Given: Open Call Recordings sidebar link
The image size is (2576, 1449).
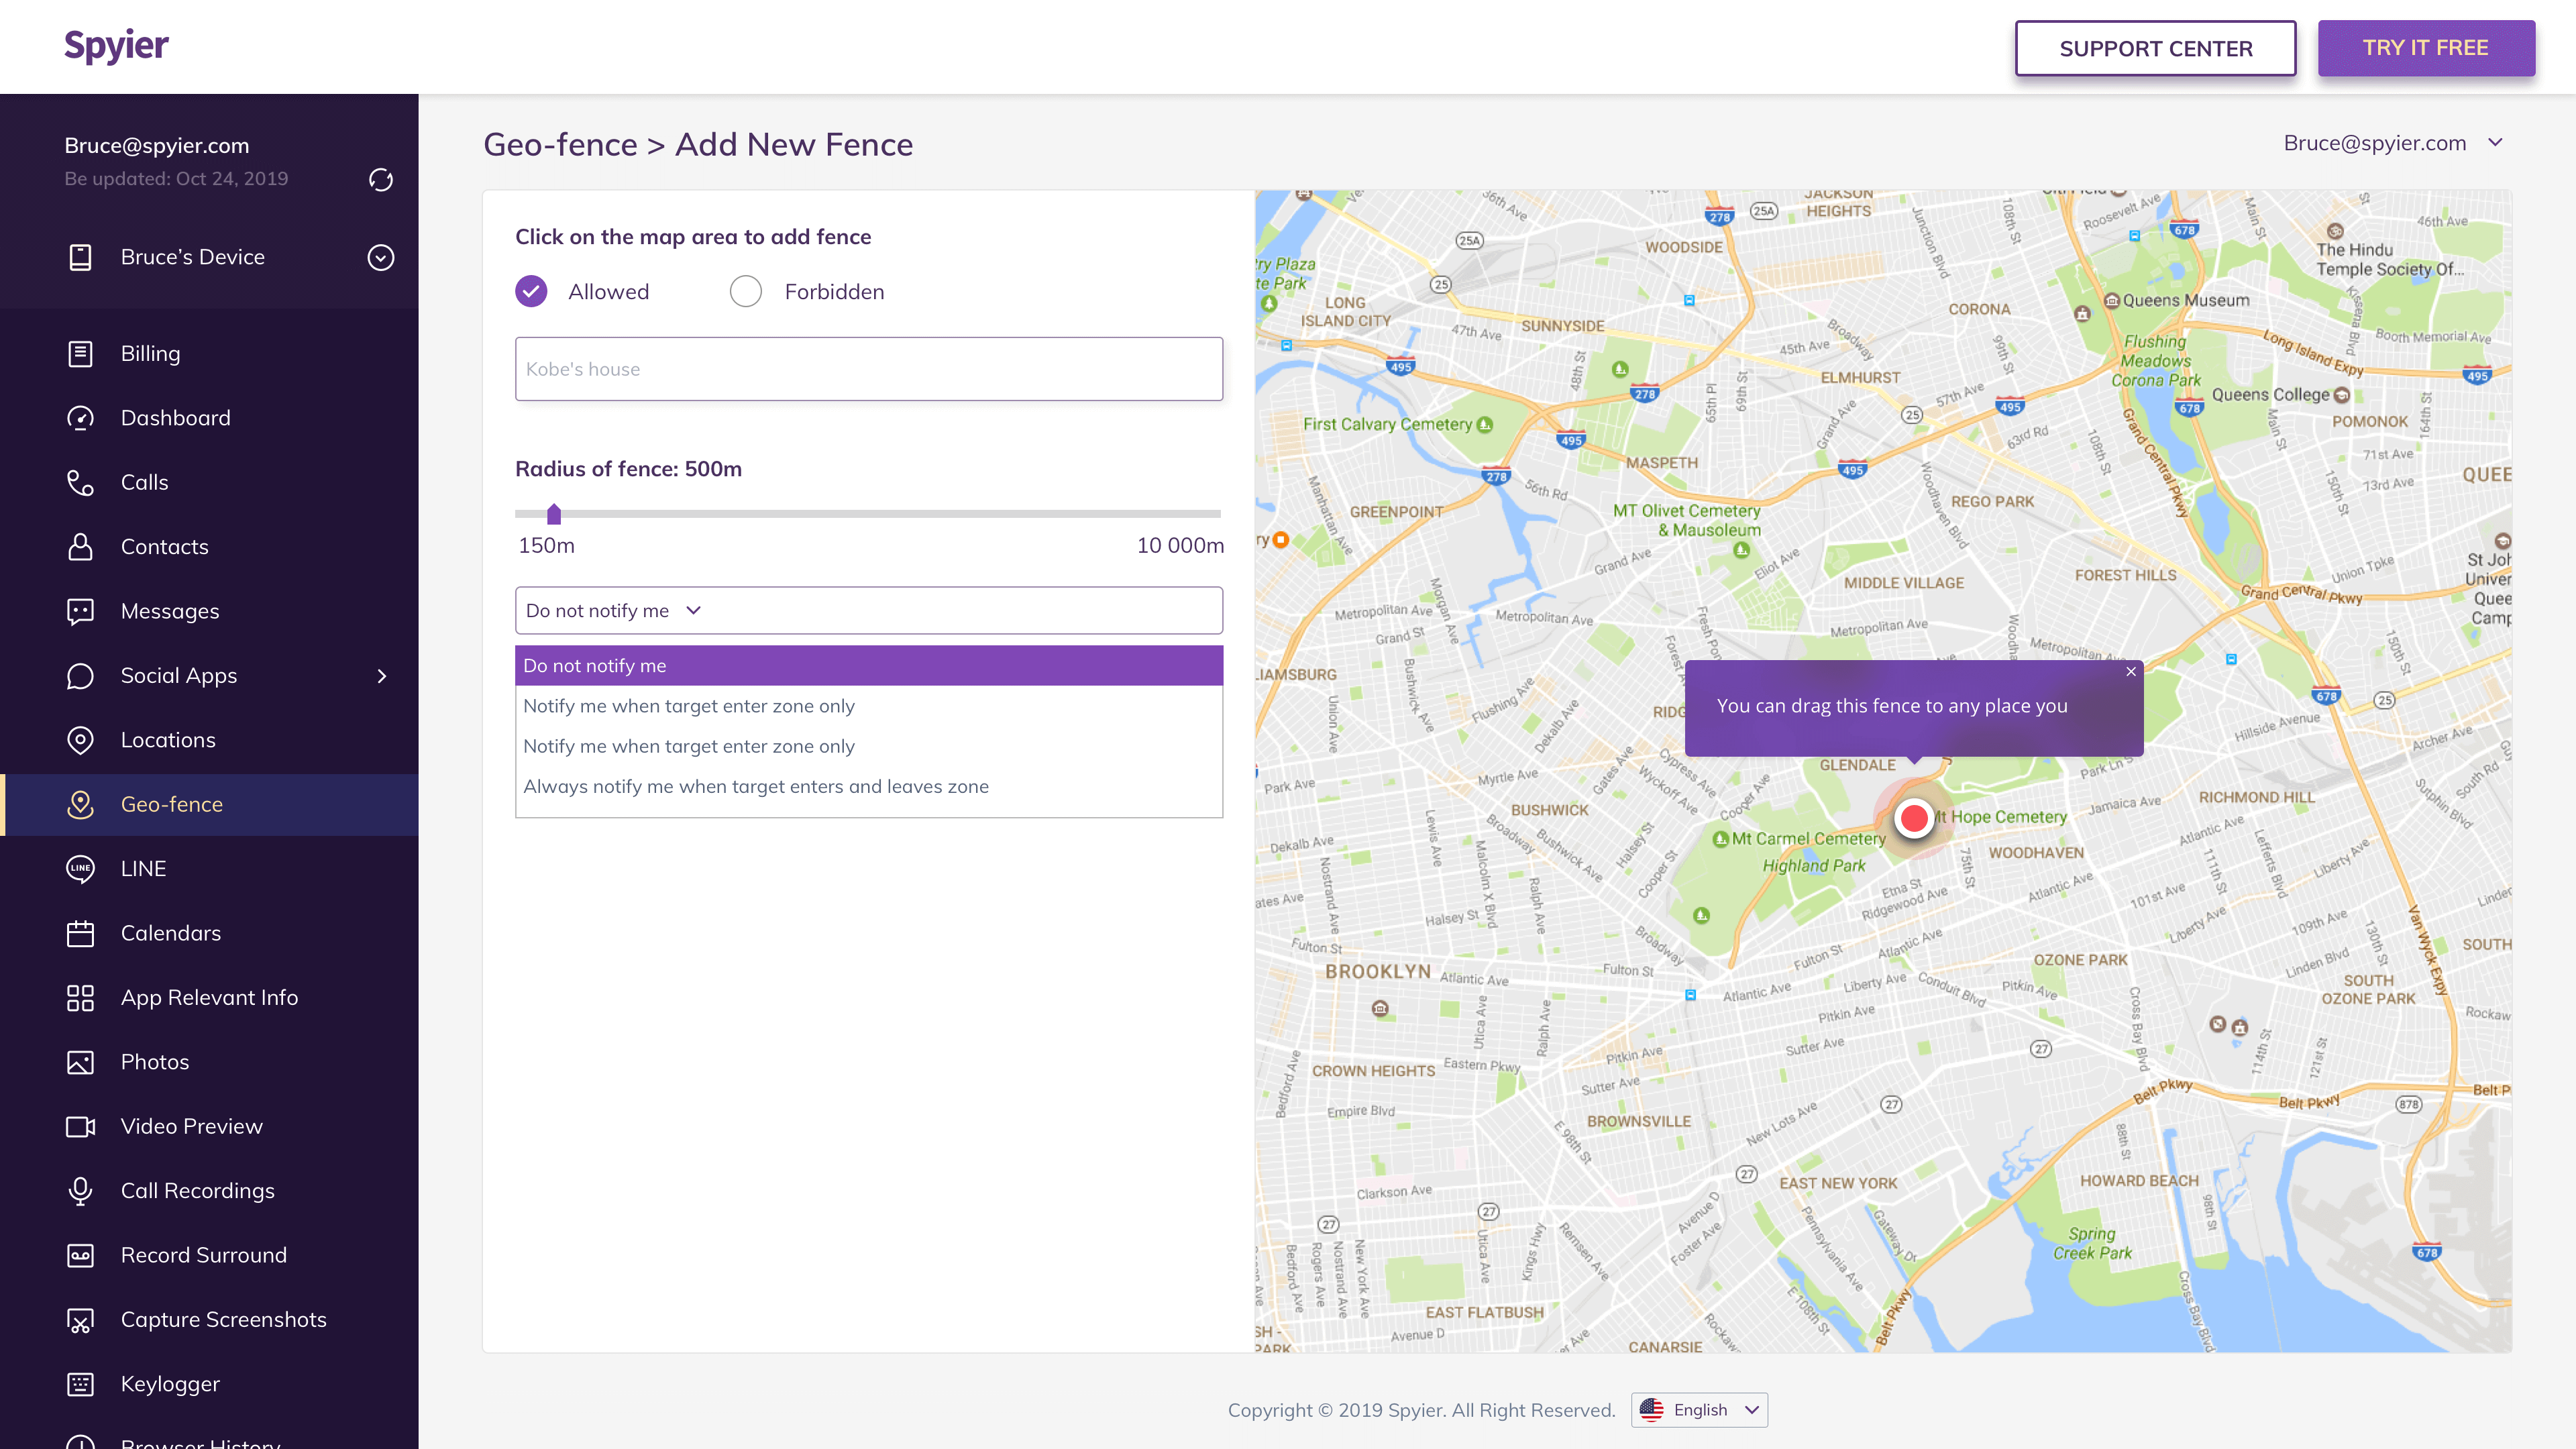Looking at the screenshot, I should (x=197, y=1191).
